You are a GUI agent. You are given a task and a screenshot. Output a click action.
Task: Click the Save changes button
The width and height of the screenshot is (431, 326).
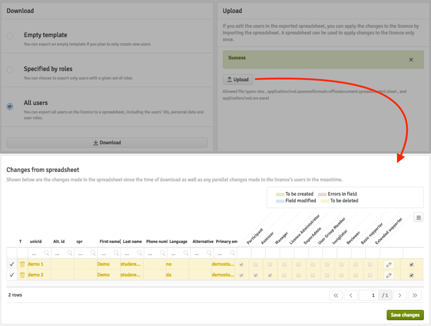(x=405, y=315)
